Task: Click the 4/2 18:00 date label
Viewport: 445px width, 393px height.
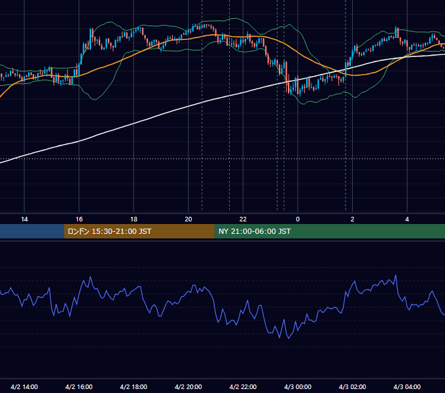Action: [x=133, y=386]
